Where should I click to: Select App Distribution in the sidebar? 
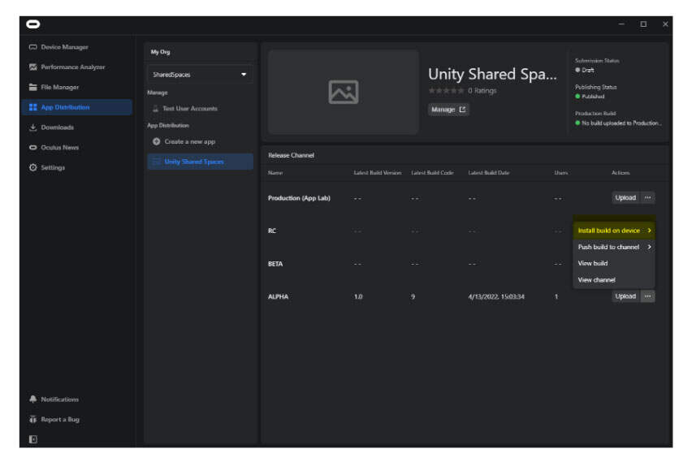65,107
